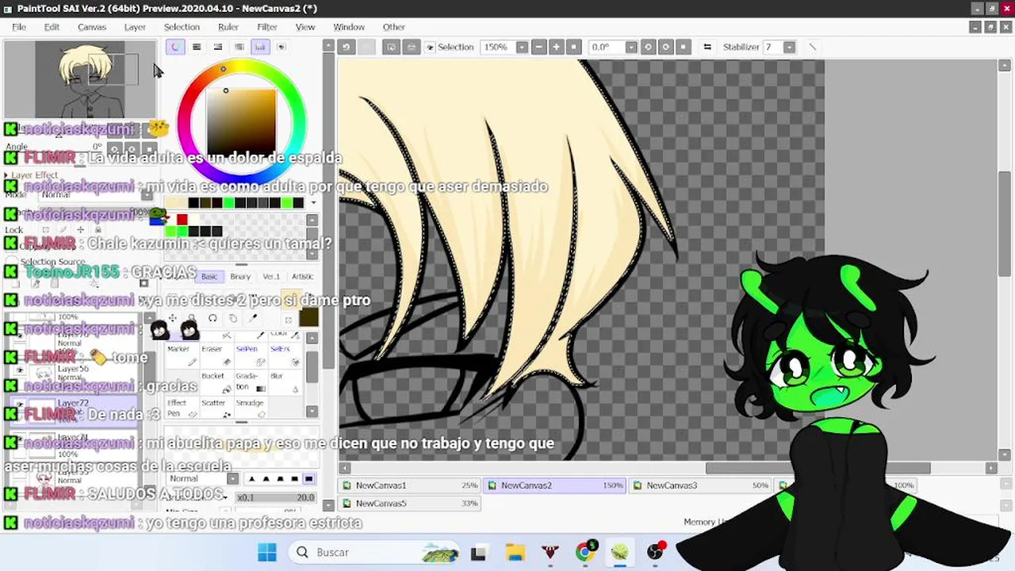1015x571 pixels.
Task: Open the swatch palette menu arrow
Action: 312,203
